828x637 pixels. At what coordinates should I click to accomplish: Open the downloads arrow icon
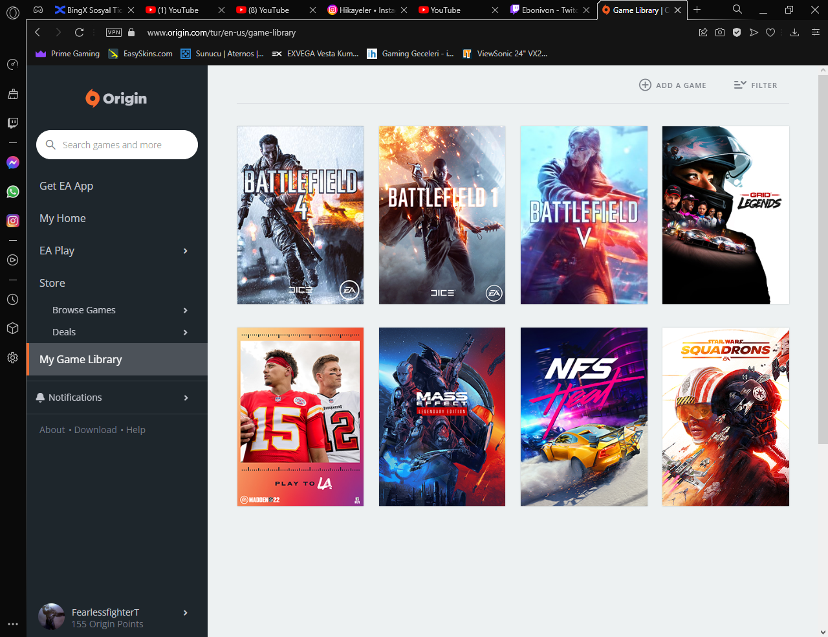coord(794,32)
